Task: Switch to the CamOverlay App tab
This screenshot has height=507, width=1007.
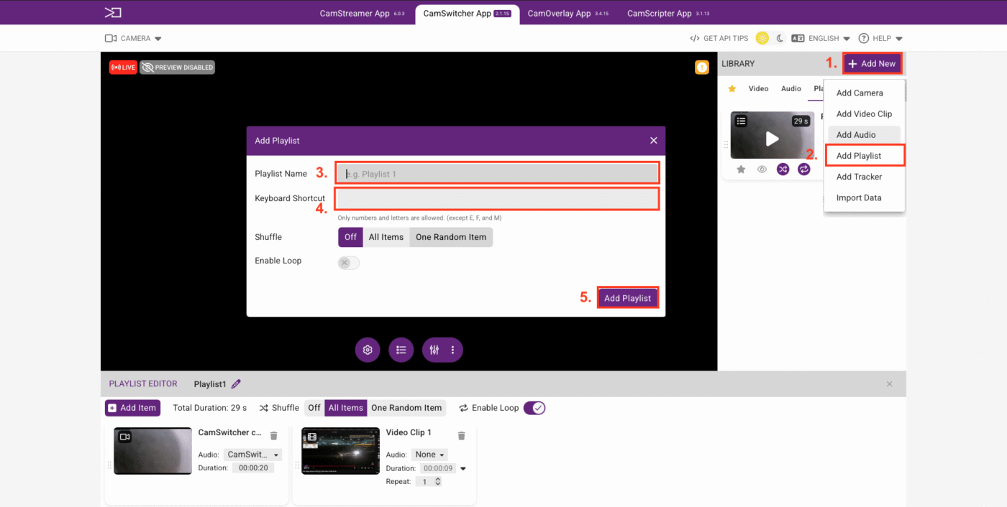Action: point(559,14)
